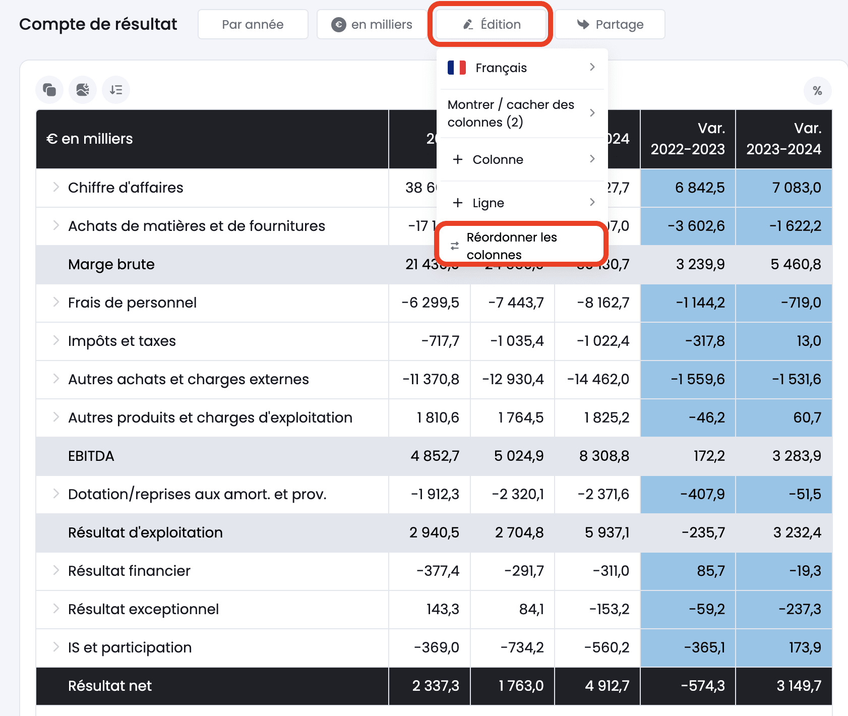Screen dimensions: 848x716
Task: Click the Édition button
Action: (x=491, y=24)
